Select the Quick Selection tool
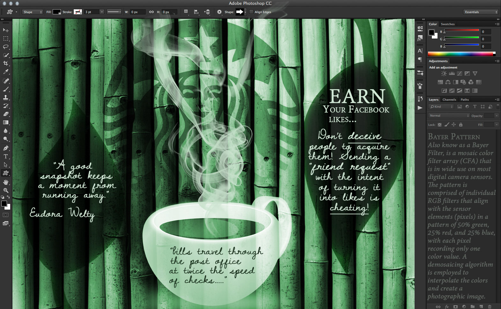 (x=6, y=55)
